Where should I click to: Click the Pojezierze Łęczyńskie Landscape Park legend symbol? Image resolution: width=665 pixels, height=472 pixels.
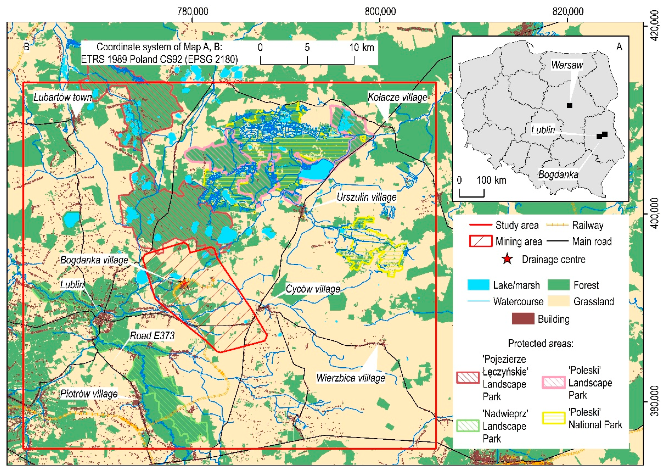[x=467, y=378]
